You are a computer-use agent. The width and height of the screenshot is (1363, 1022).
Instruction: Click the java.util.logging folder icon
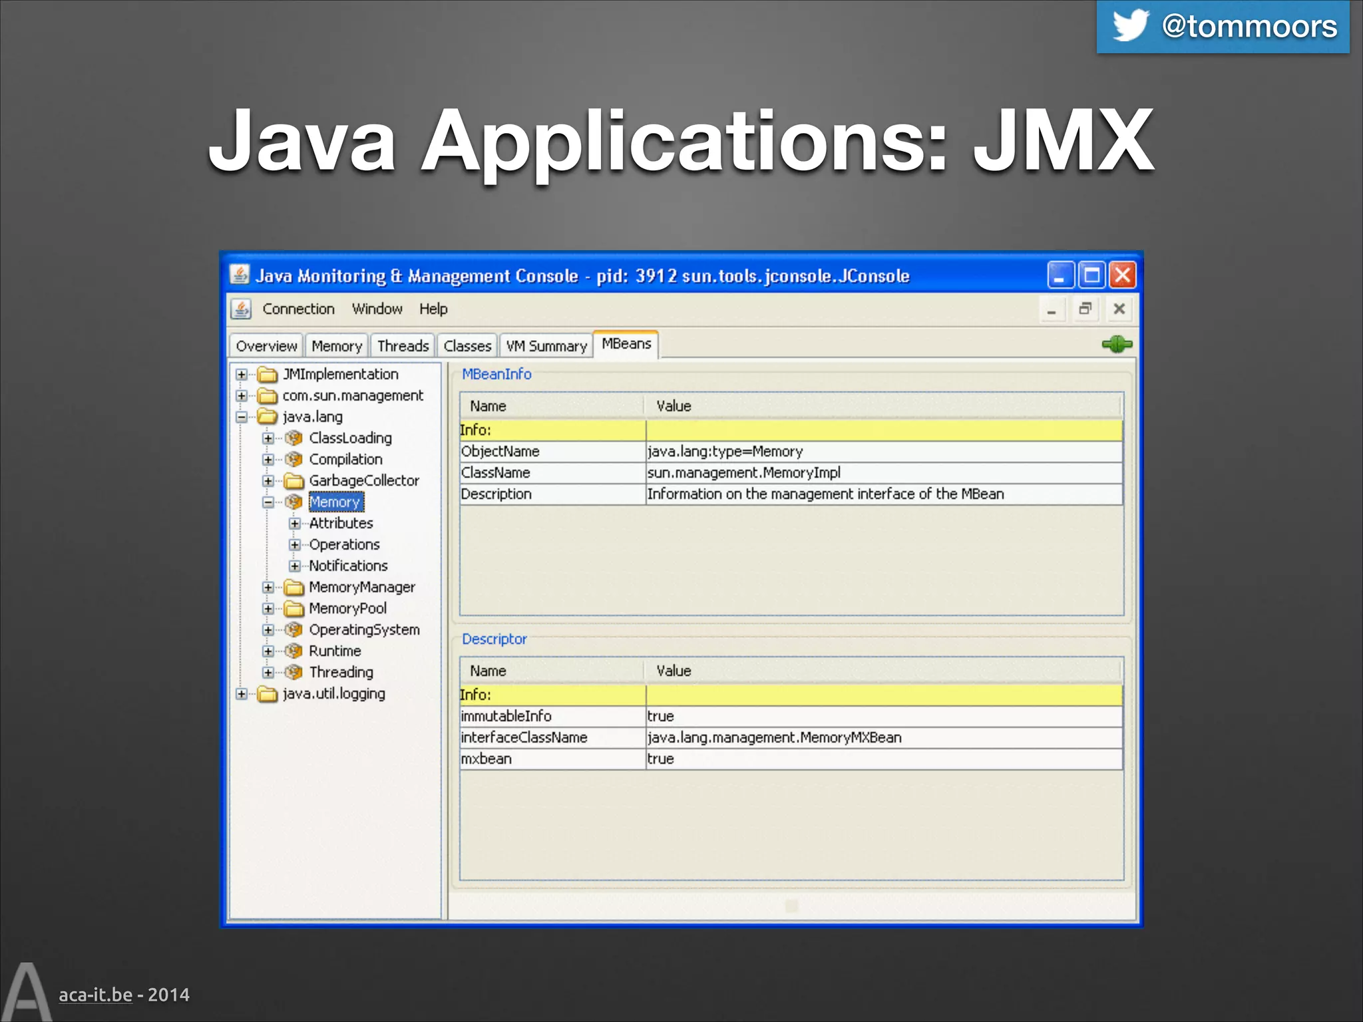click(x=268, y=694)
